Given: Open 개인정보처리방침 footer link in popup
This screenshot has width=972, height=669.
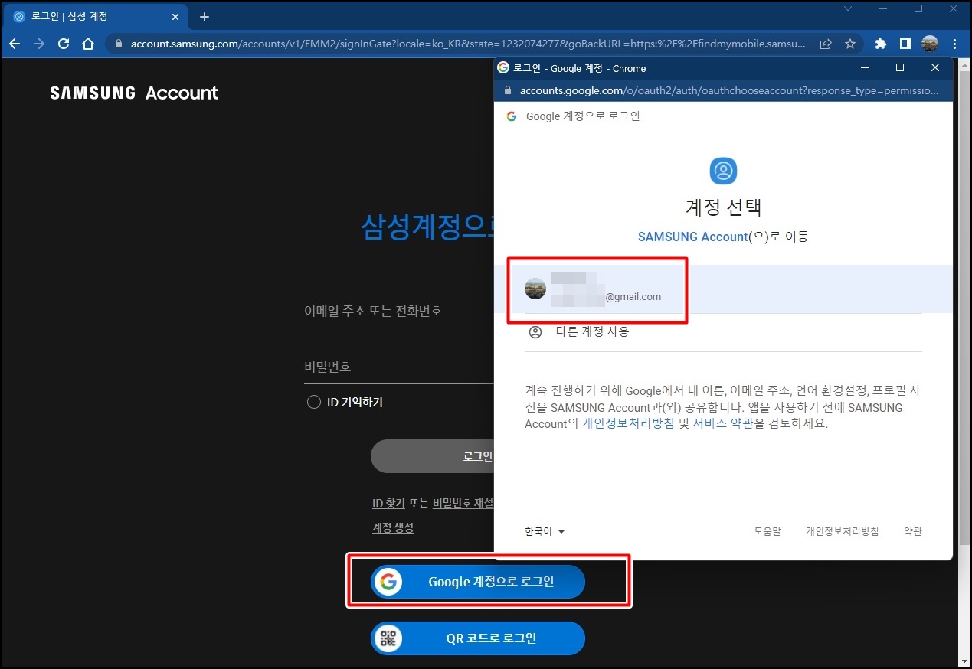Looking at the screenshot, I should [x=842, y=531].
